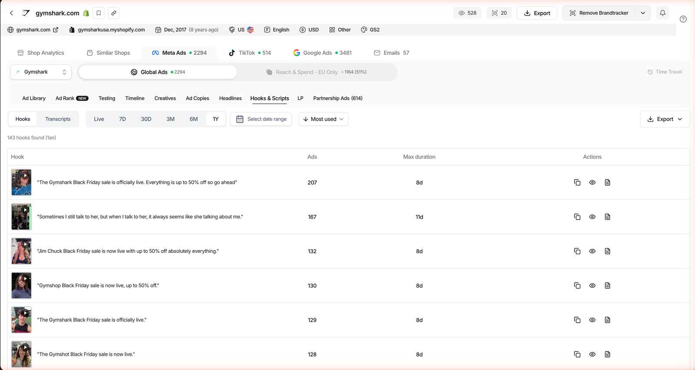
Task: Open Time Travel
Action: click(665, 72)
